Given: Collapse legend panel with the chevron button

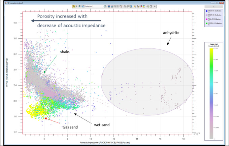Looking at the screenshot, I should click(x=214, y=7).
